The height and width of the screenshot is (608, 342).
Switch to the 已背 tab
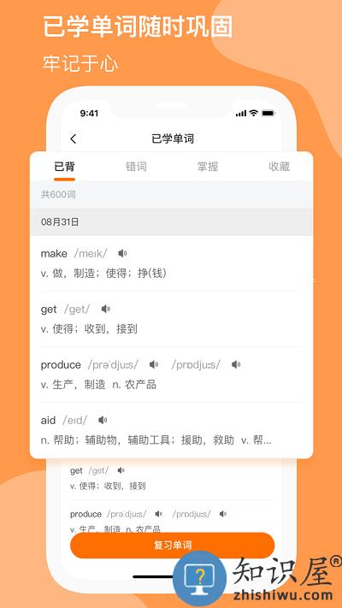pyautogui.click(x=64, y=167)
